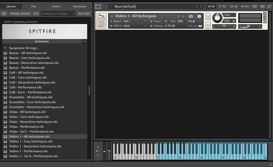The image size is (273, 167).
Task: Toggle AUX sends visibility in rack header
Action: 263,7
